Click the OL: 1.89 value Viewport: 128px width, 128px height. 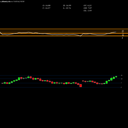point(88,11)
